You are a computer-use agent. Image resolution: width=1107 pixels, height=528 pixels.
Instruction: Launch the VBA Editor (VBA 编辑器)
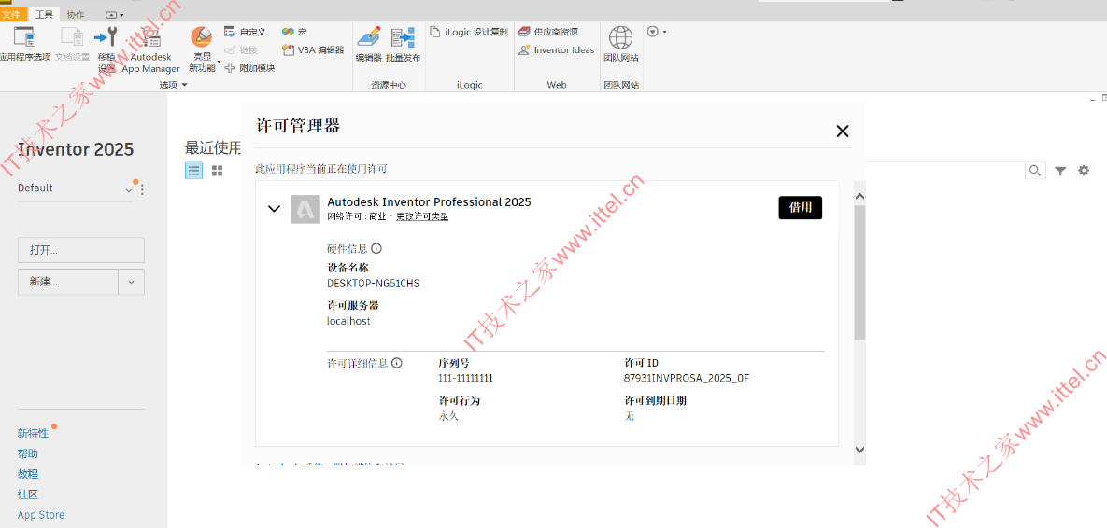[313, 50]
